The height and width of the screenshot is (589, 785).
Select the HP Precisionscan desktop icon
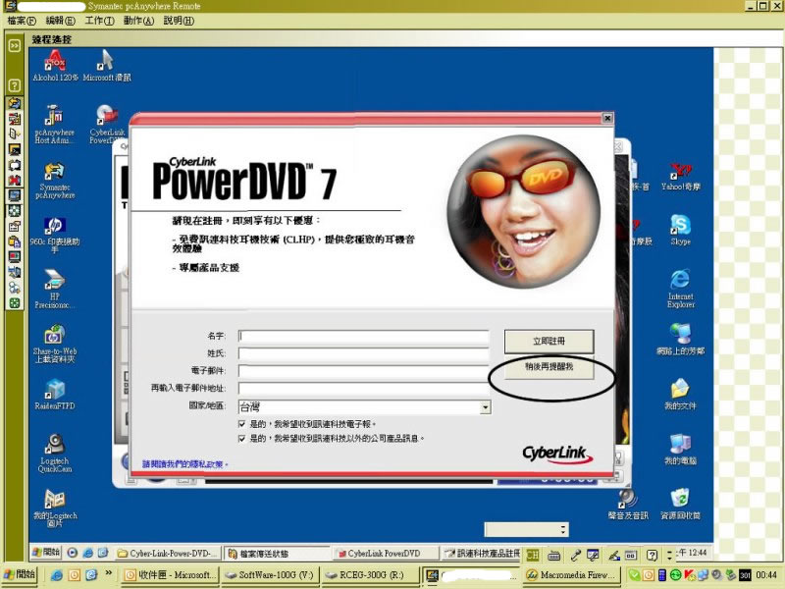pos(55,289)
